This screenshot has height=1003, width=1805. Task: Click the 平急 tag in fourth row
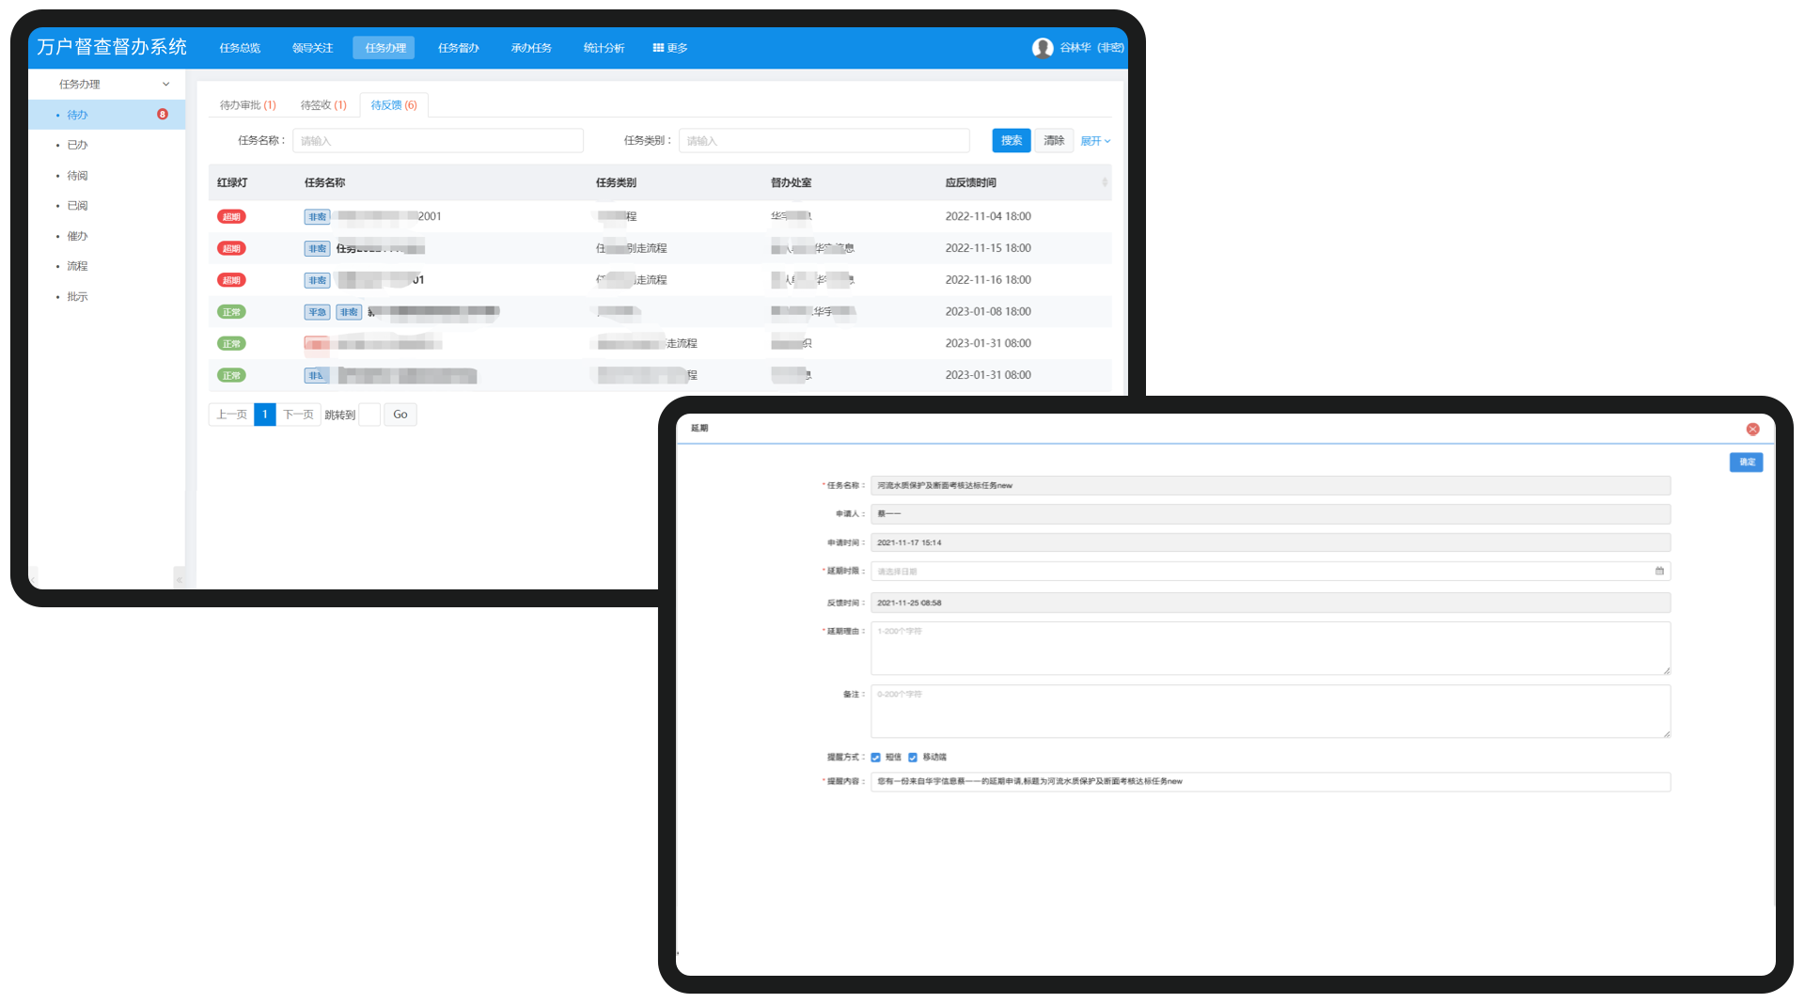point(317,312)
